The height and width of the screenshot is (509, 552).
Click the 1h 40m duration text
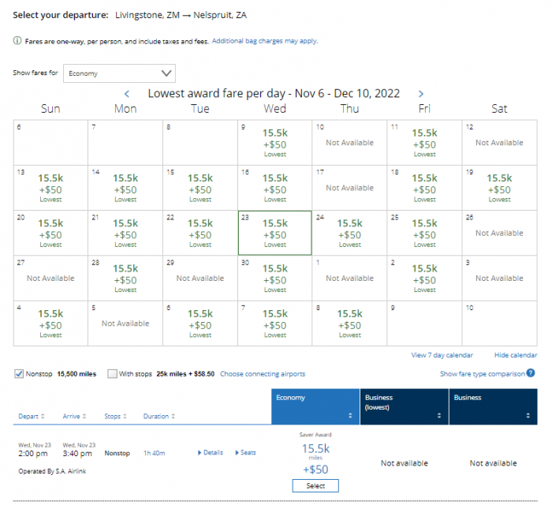[x=155, y=453]
